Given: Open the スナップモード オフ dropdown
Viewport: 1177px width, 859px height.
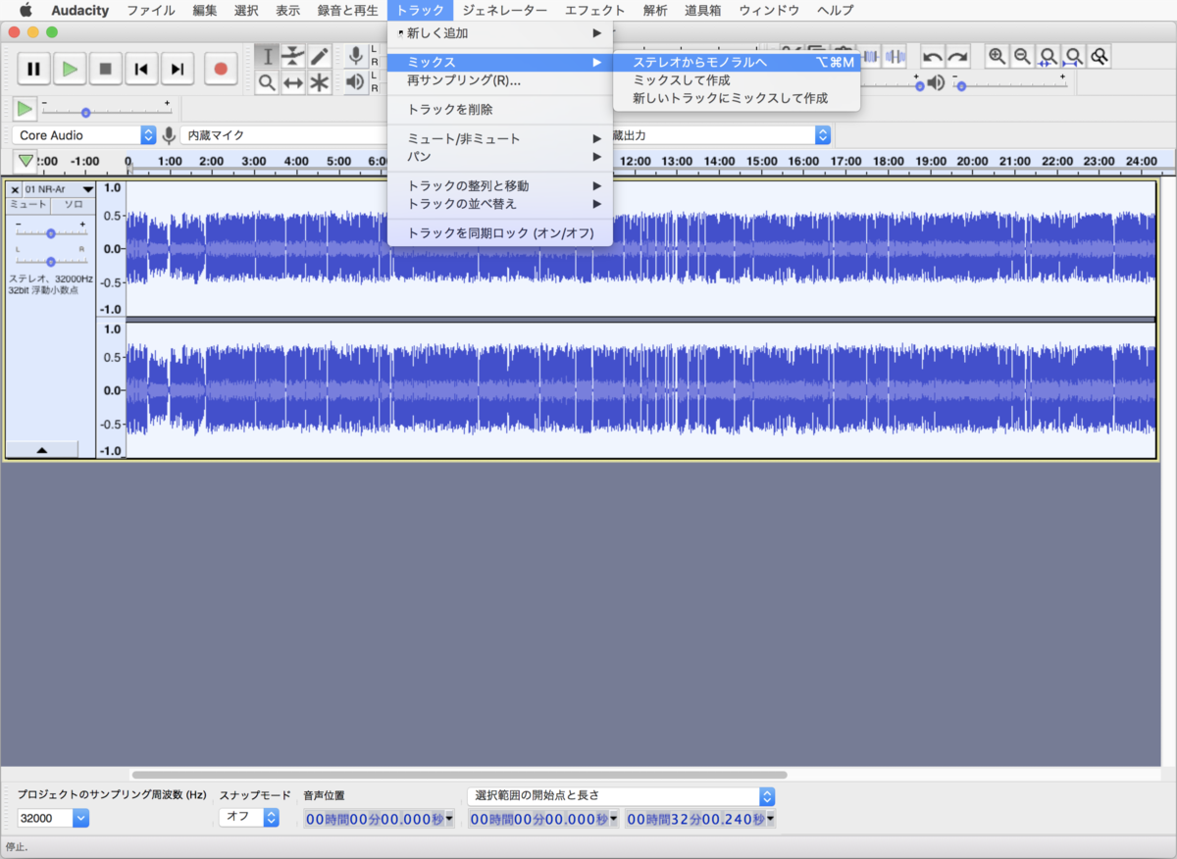Looking at the screenshot, I should [249, 818].
